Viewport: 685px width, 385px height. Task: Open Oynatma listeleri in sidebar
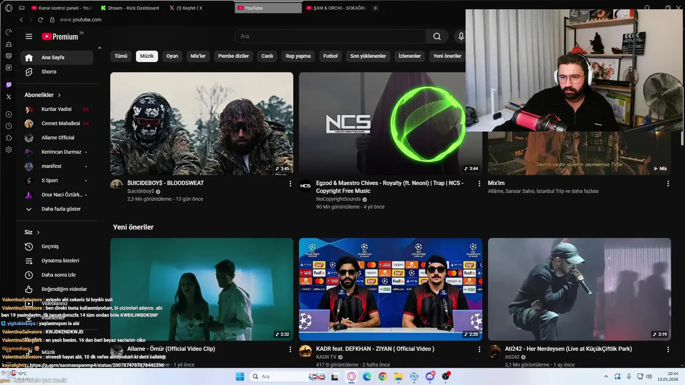[x=57, y=261]
